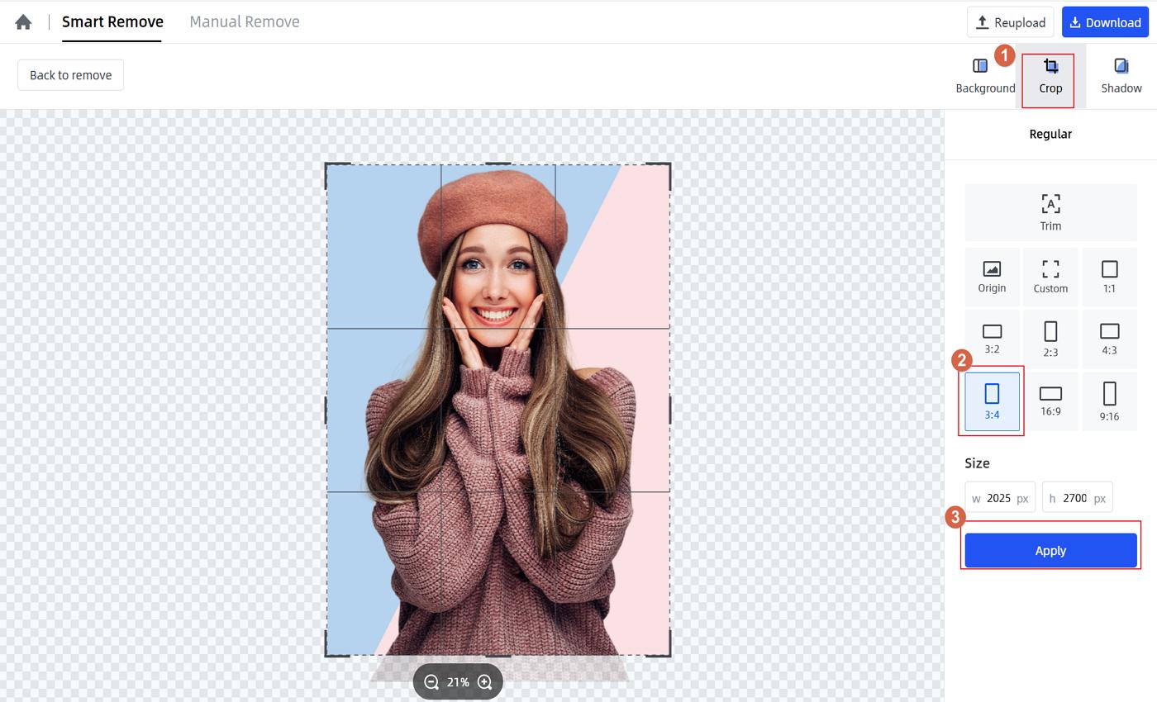Select the Origin aspect ratio
This screenshot has width=1157, height=702.
[x=992, y=277]
